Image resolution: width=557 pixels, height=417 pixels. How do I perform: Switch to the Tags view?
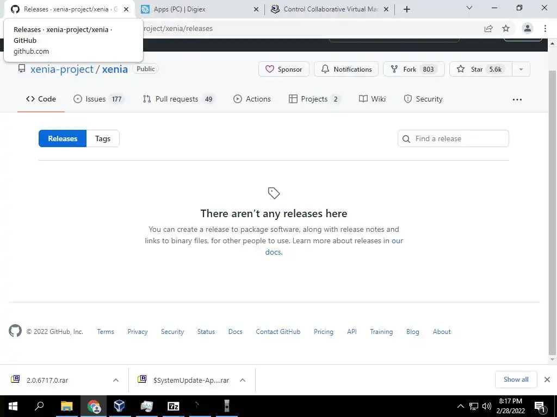click(103, 138)
